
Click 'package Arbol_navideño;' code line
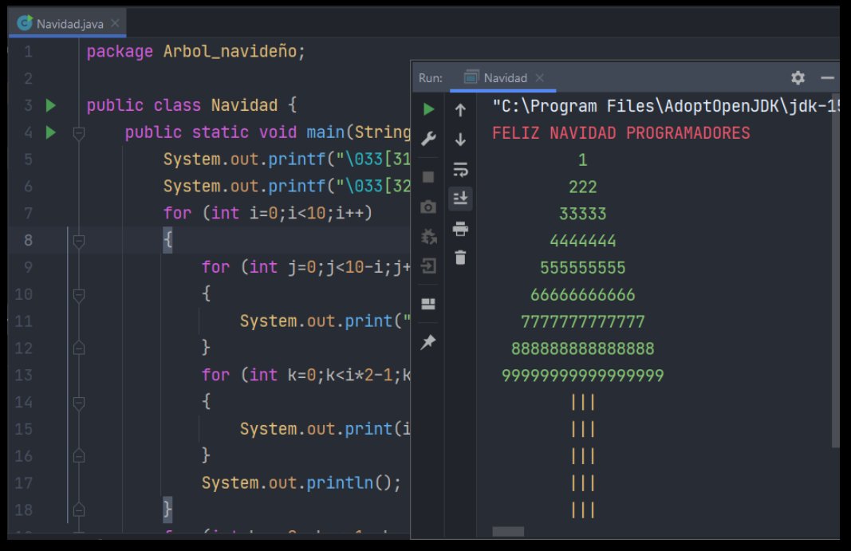196,52
